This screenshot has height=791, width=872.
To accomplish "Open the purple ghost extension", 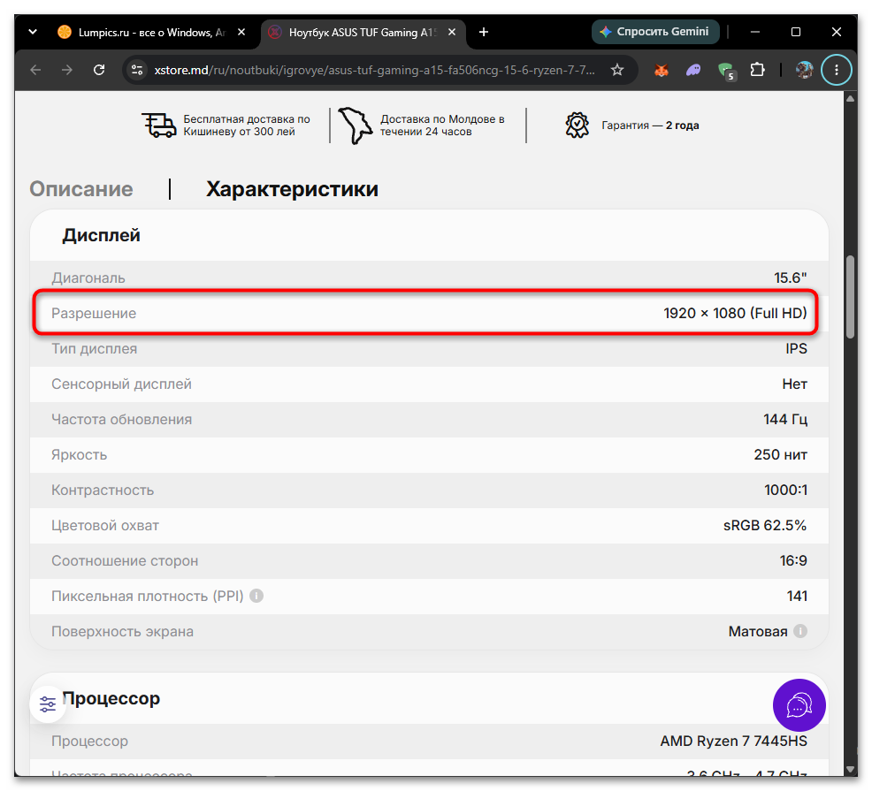I will click(693, 70).
